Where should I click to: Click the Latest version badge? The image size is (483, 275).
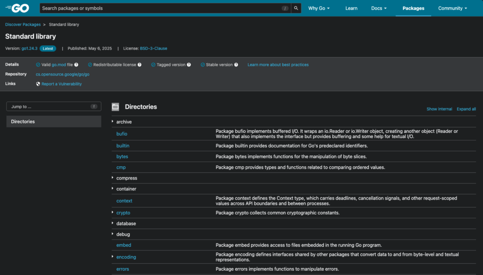pyautogui.click(x=48, y=49)
